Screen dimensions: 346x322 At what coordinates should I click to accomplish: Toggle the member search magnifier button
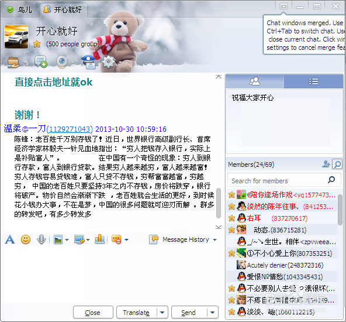(x=337, y=164)
